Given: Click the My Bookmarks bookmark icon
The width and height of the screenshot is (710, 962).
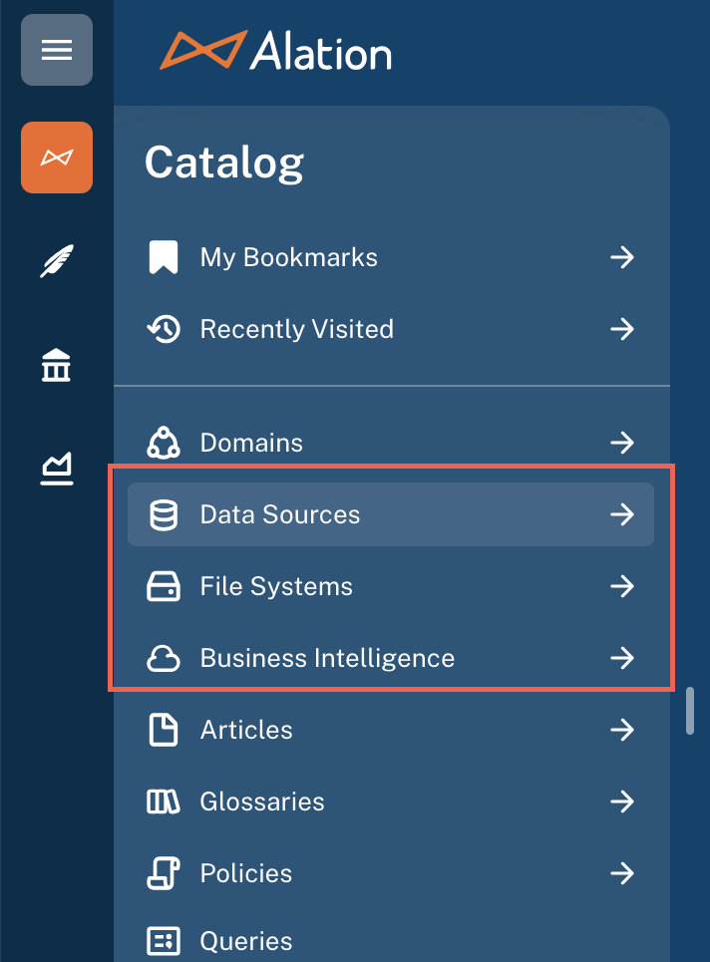Looking at the screenshot, I should pos(164,257).
